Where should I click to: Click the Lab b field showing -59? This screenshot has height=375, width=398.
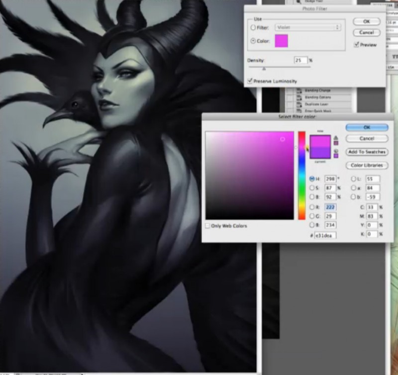click(x=373, y=197)
